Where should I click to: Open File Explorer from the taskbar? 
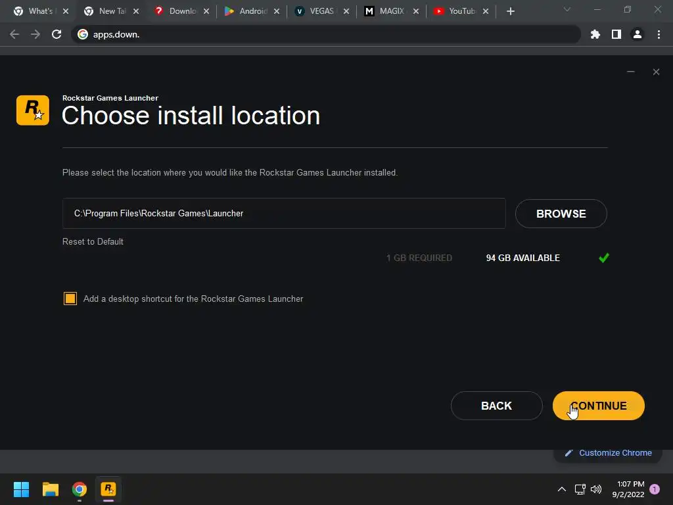(x=50, y=489)
